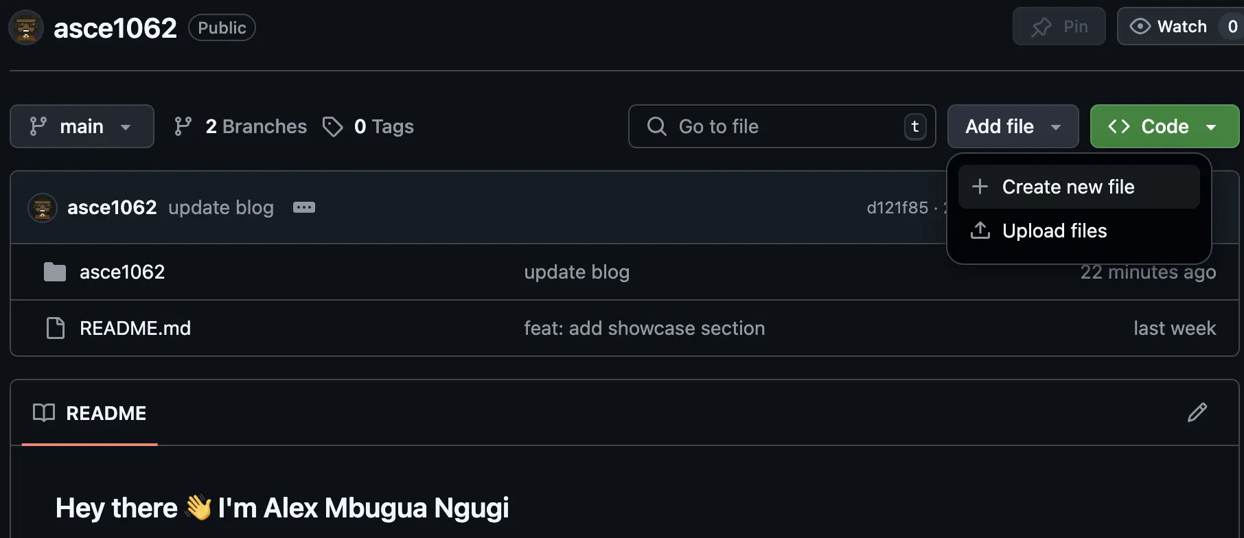
Task: Click the eye icon in Watch button
Action: click(1140, 26)
